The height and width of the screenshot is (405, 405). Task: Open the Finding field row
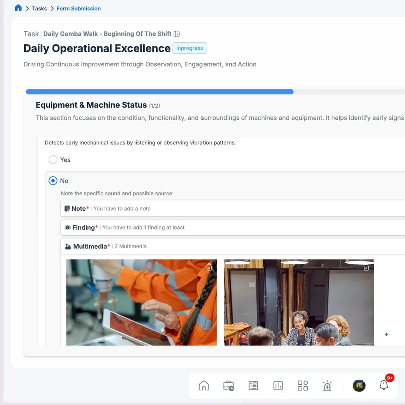[233, 227]
